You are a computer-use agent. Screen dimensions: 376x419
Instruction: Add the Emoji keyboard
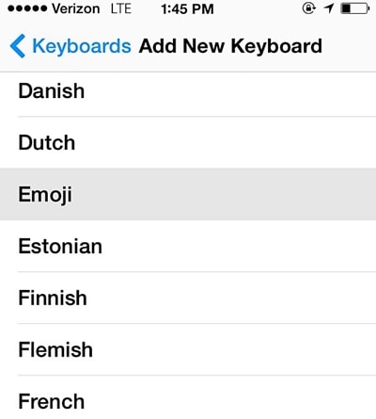pos(188,194)
